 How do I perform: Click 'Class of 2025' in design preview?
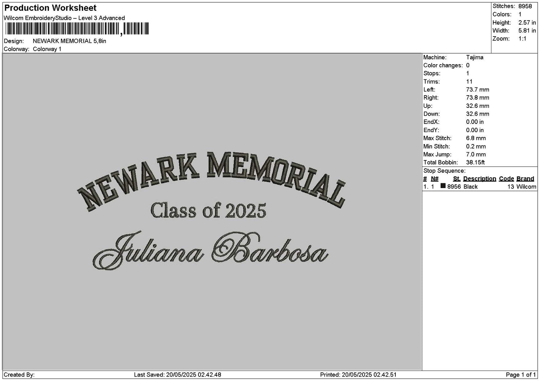[208, 211]
